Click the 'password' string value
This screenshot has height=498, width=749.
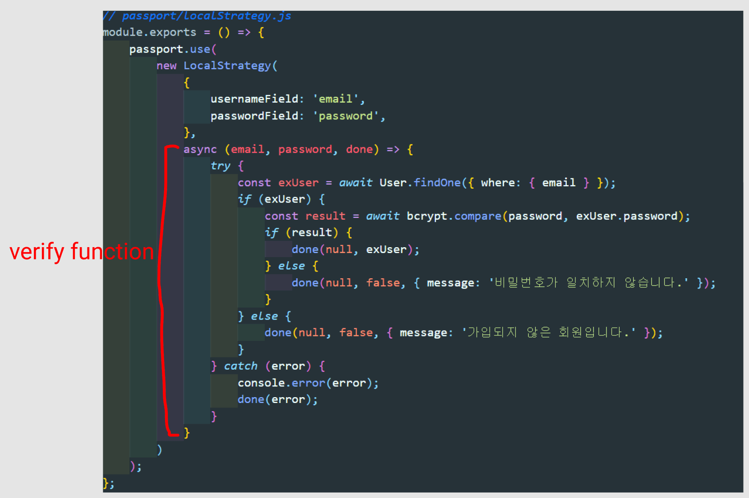pyautogui.click(x=345, y=116)
